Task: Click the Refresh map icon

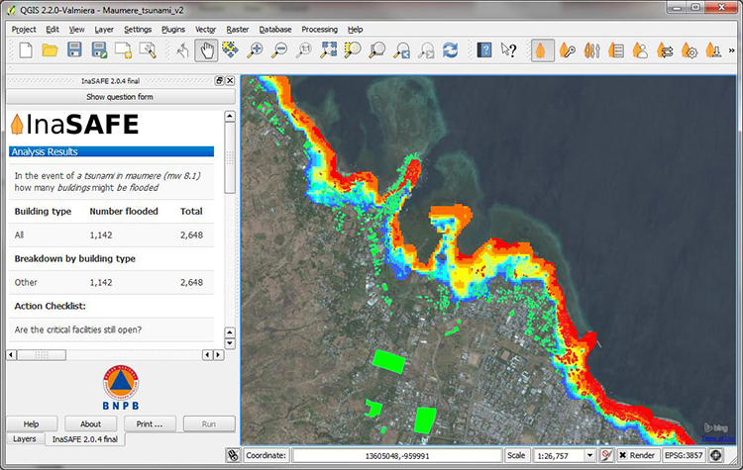Action: point(451,50)
